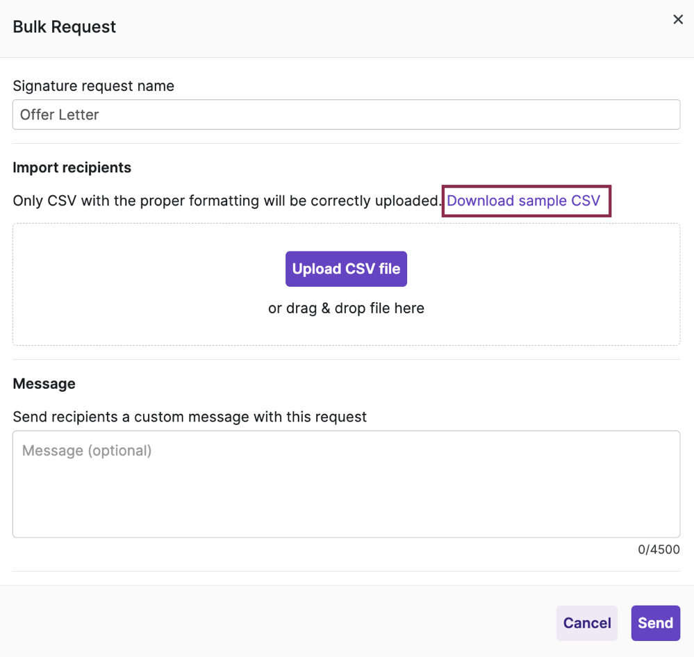Click the "Message" section heading
The height and width of the screenshot is (657, 694).
44,383
